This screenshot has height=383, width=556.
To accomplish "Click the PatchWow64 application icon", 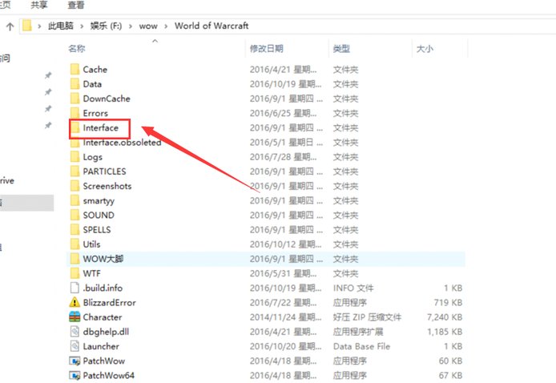I will (75, 375).
